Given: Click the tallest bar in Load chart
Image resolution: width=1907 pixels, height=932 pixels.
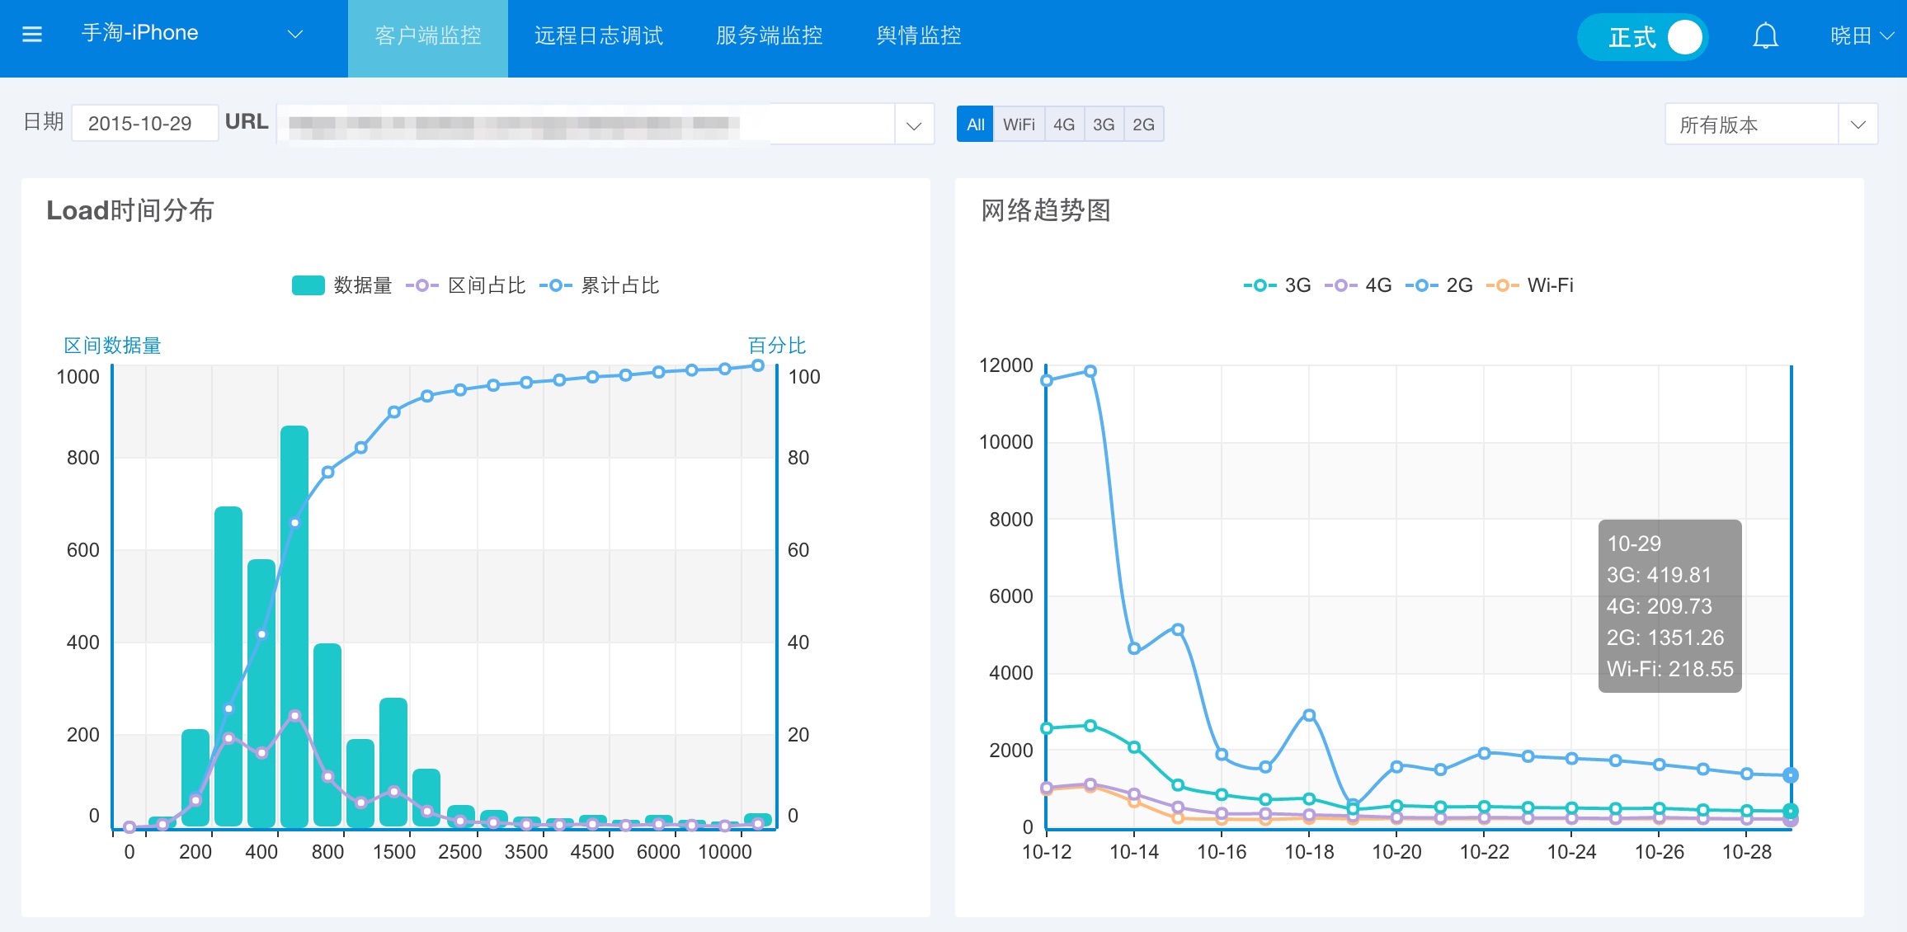Looking at the screenshot, I should coord(294,627).
